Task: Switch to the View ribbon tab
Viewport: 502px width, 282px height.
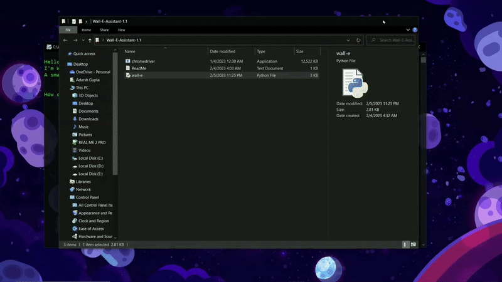Action: 121,29
